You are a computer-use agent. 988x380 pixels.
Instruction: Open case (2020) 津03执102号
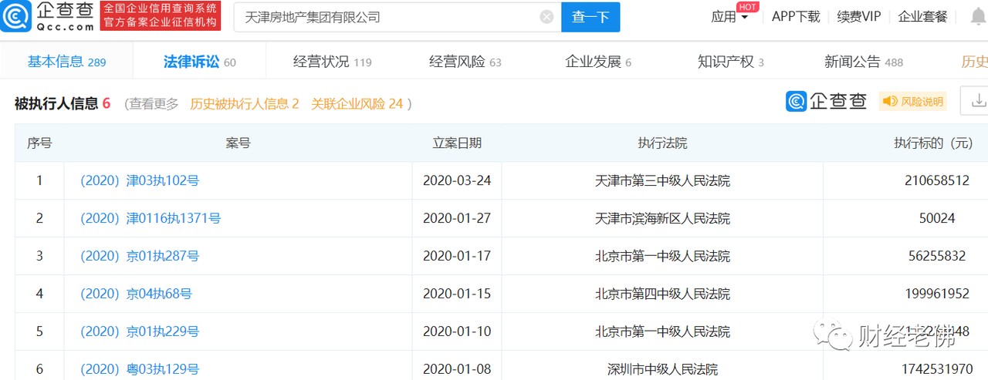coord(140,180)
